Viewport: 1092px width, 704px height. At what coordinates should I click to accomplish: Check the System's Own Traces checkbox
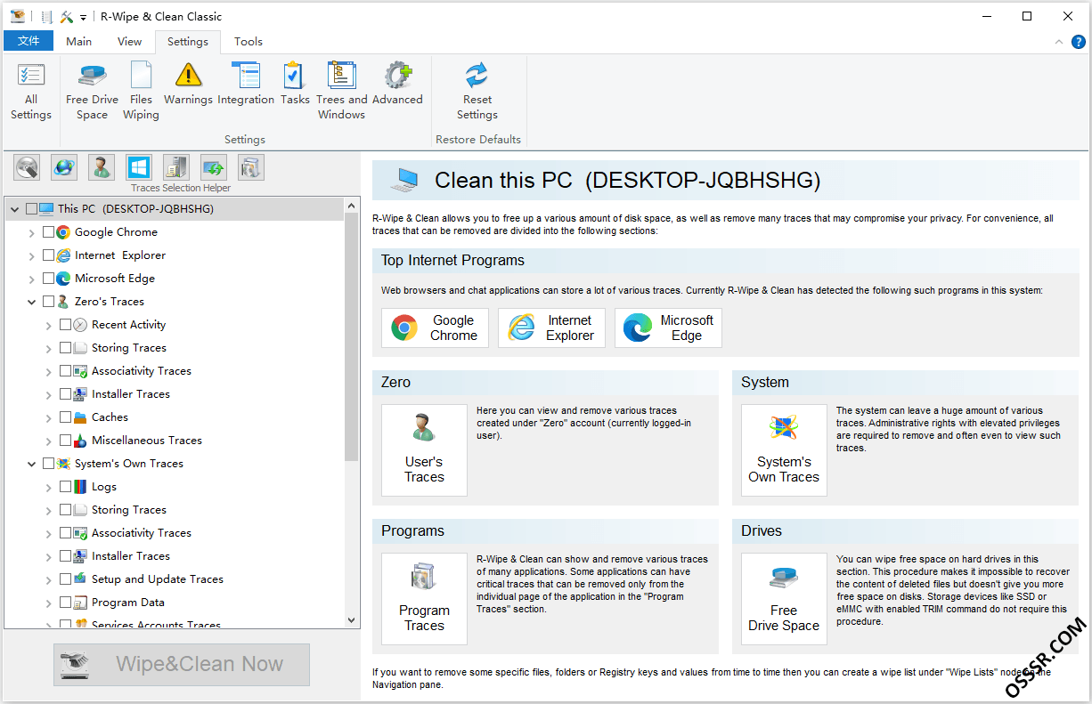(49, 464)
